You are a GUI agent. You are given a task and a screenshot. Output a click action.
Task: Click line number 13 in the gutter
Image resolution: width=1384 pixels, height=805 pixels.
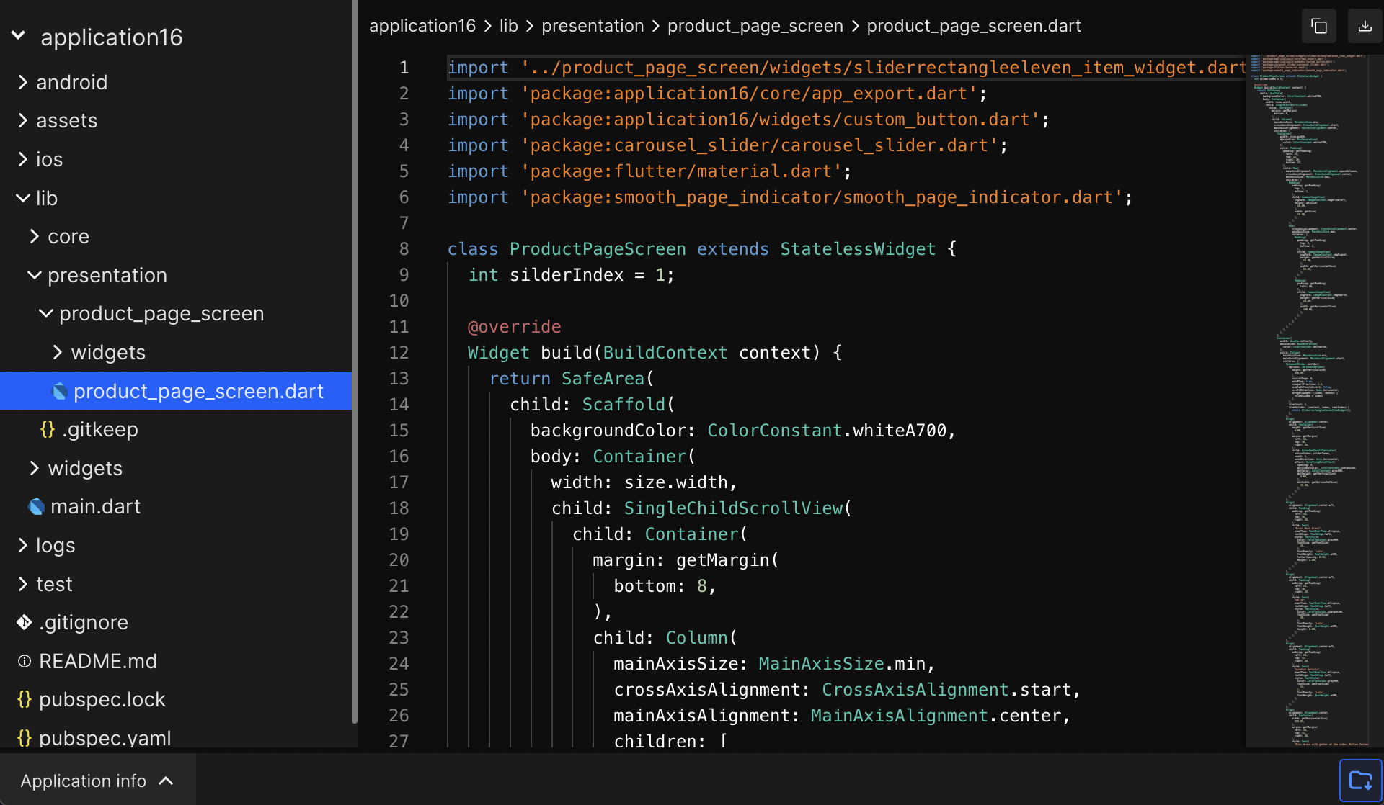point(399,379)
